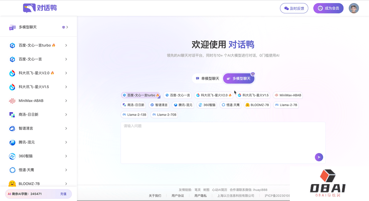Click the 对话鸭 logo
This screenshot has width=369, height=201.
click(x=40, y=8)
